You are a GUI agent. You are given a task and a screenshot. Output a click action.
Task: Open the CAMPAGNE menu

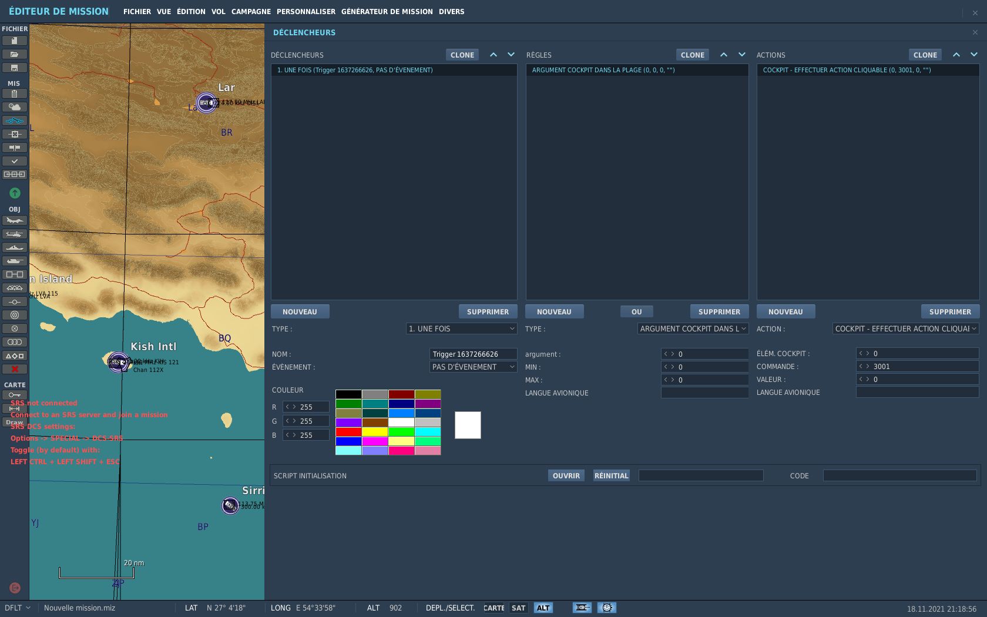[x=251, y=12]
